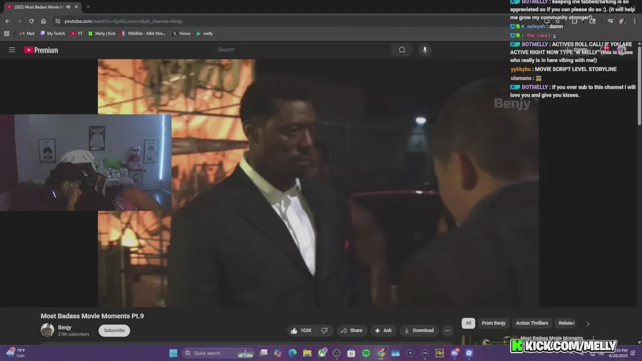
Task: Open Google Chrome from the taskbar
Action: click(x=381, y=353)
